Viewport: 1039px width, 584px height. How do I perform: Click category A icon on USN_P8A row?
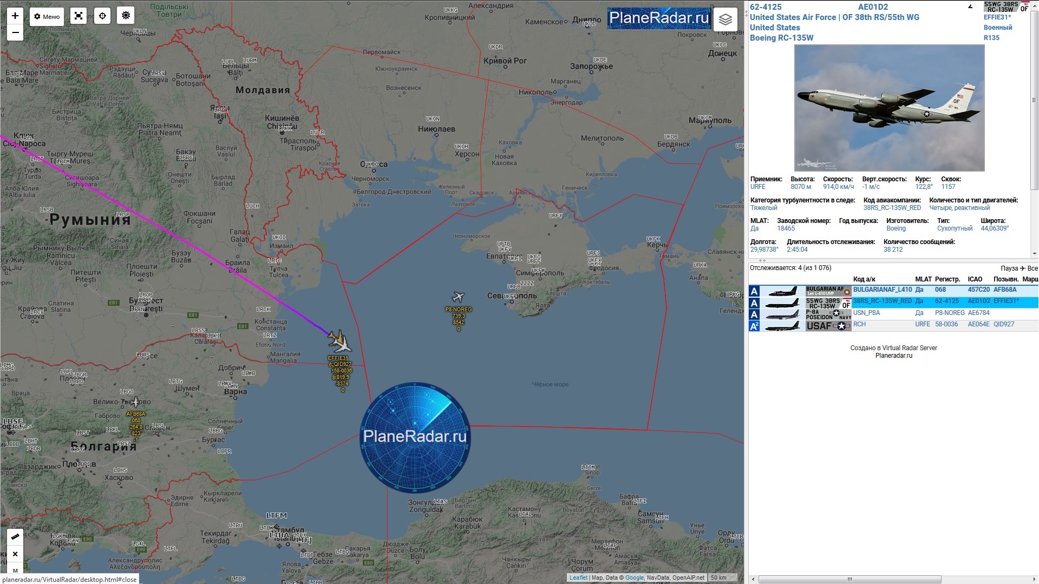coord(754,314)
